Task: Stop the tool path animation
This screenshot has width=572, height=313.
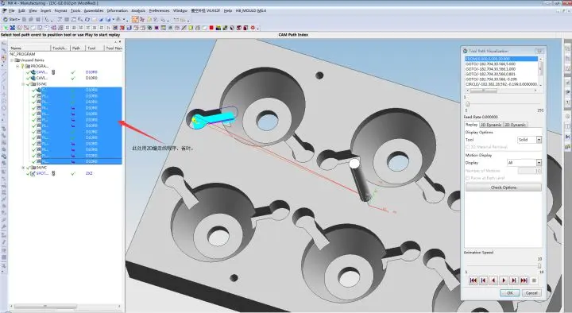Action: pyautogui.click(x=534, y=280)
